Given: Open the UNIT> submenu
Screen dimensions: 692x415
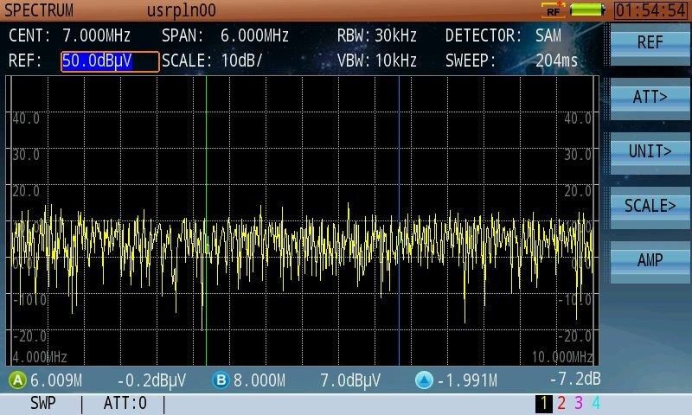Looking at the screenshot, I should (650, 151).
